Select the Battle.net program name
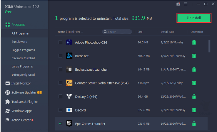The width and height of the screenshot is (217, 132). pyautogui.click(x=82, y=56)
